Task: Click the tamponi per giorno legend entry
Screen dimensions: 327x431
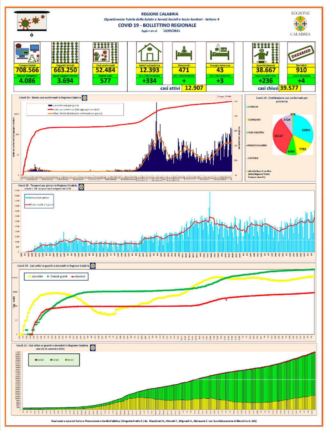Action: [37, 198]
